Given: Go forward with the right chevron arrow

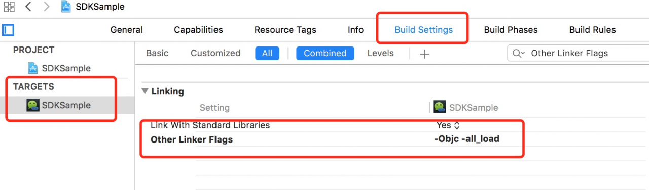Looking at the screenshot, I should [x=46, y=7].
